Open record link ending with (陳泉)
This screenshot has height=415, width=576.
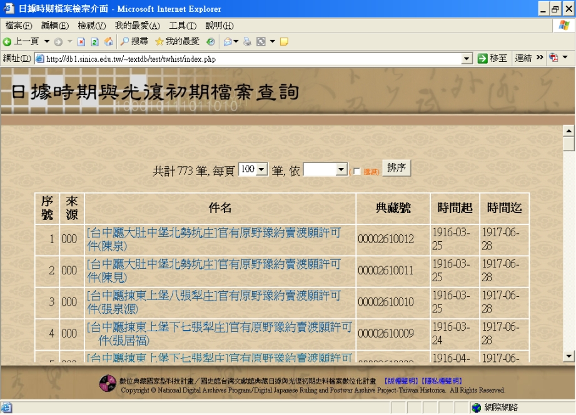(x=213, y=239)
